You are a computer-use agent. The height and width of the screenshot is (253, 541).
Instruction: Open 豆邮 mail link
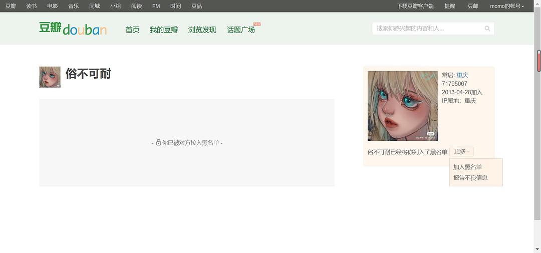pos(473,6)
